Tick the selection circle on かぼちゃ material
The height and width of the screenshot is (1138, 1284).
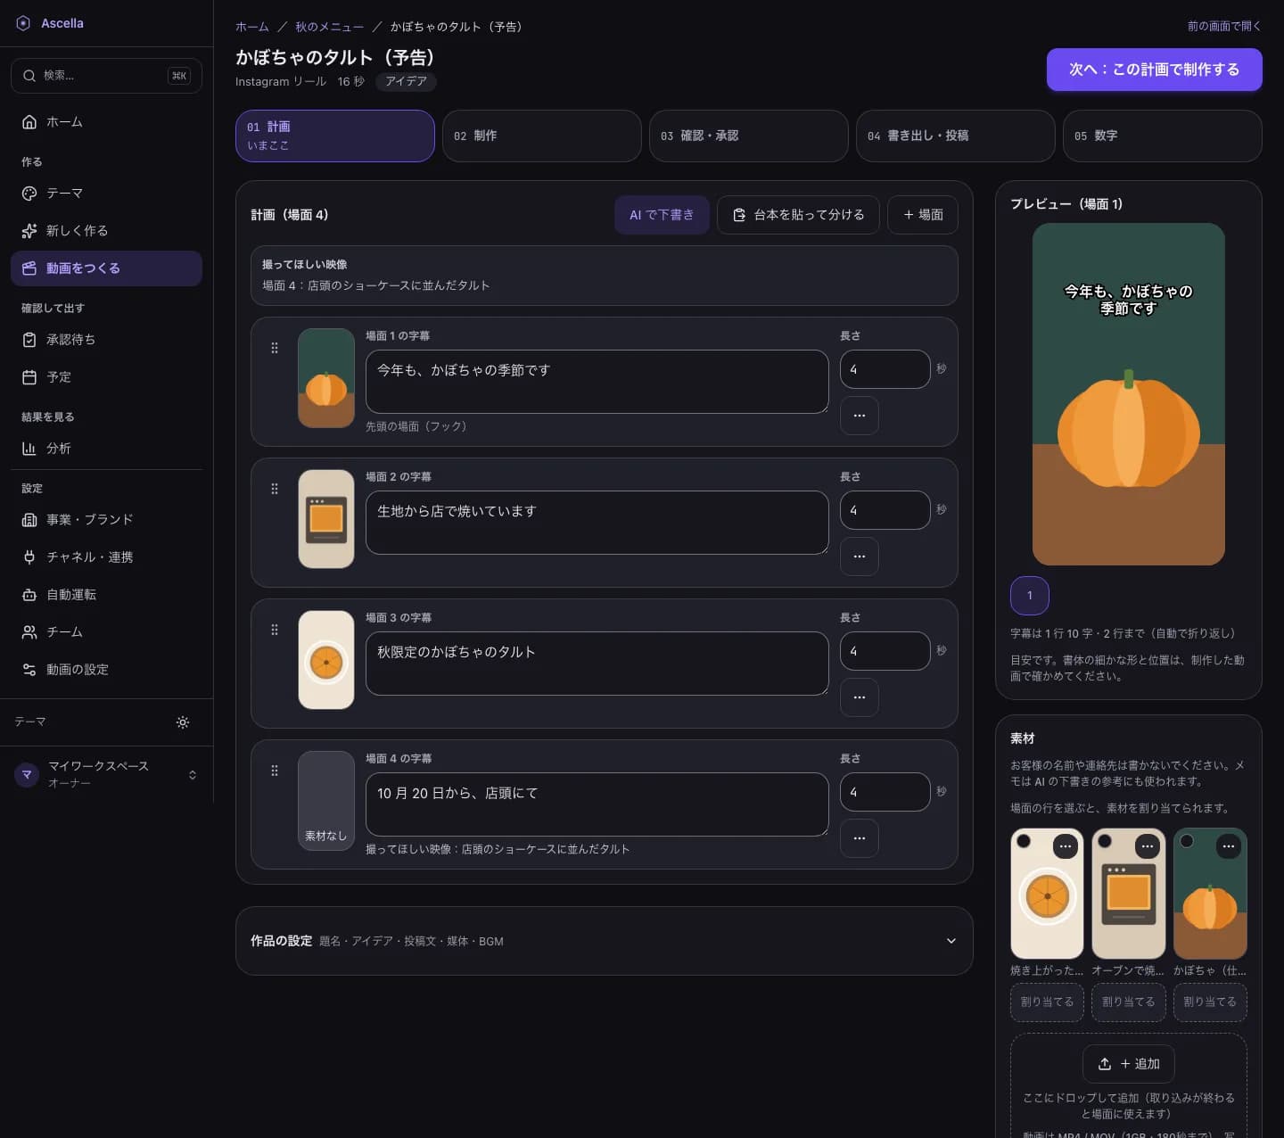click(1187, 841)
